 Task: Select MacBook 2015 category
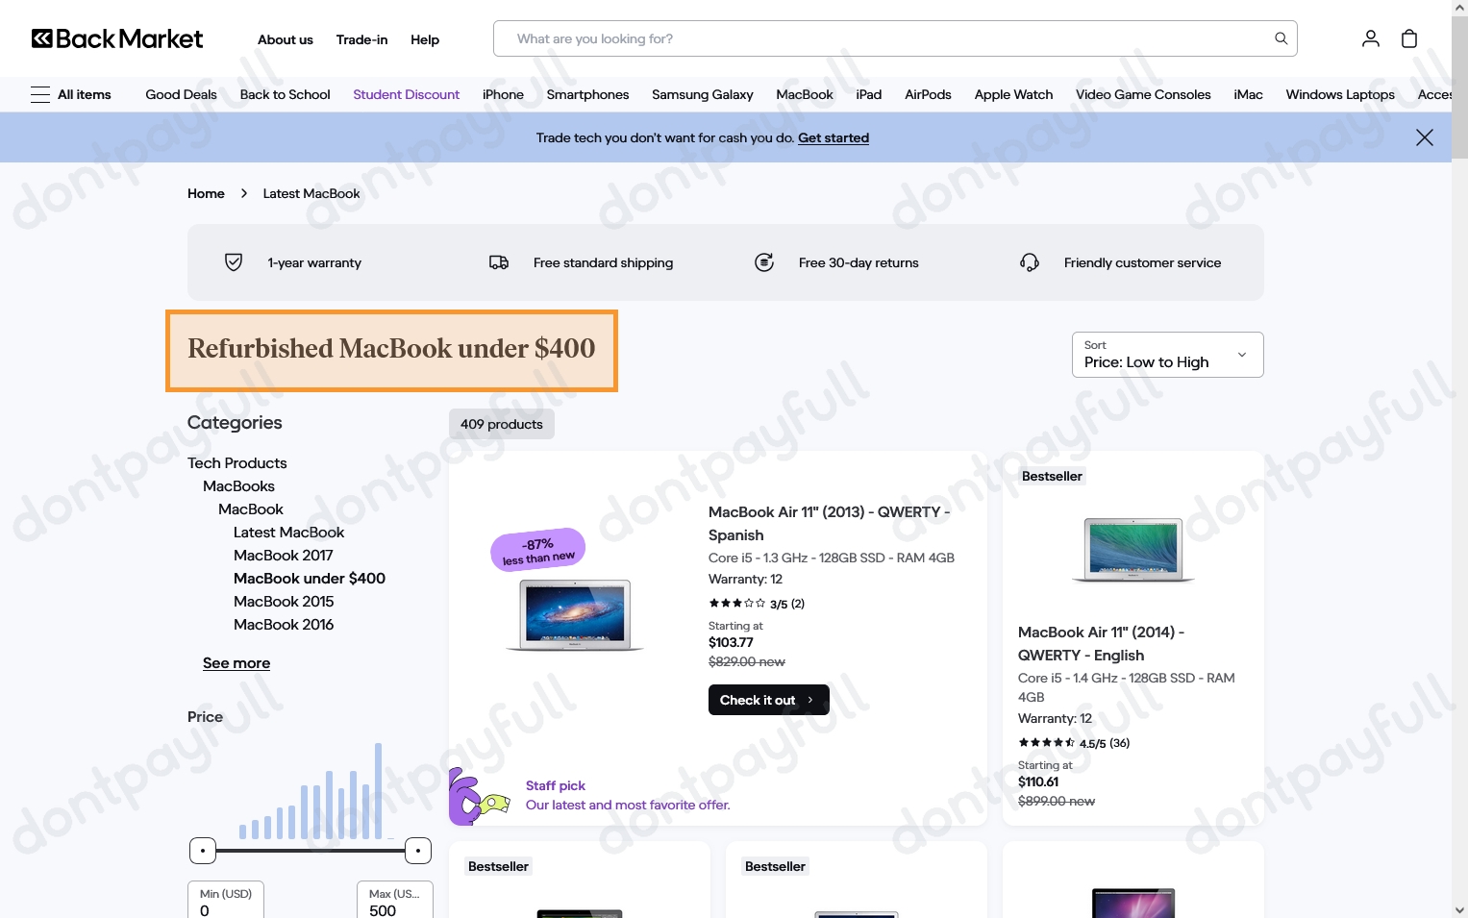284,602
